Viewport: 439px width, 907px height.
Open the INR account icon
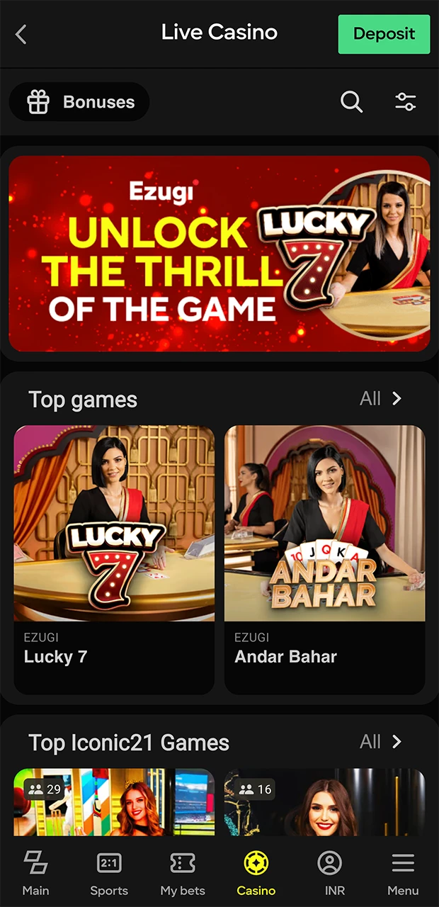[330, 862]
